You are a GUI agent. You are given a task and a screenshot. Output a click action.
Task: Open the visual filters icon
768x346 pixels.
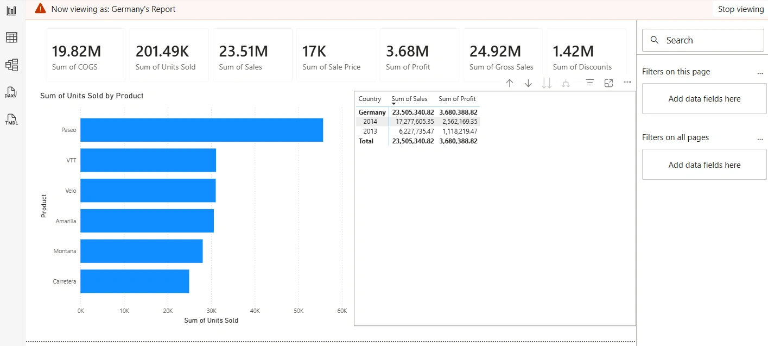590,83
